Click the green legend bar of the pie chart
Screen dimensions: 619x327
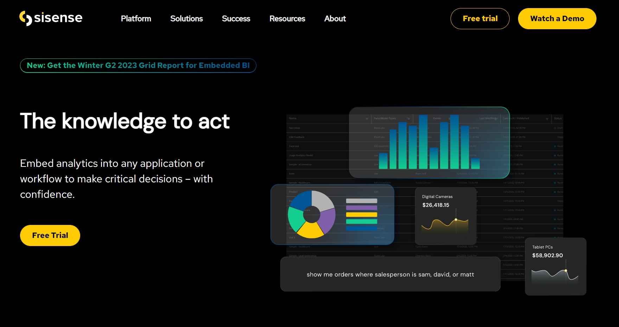point(362,221)
